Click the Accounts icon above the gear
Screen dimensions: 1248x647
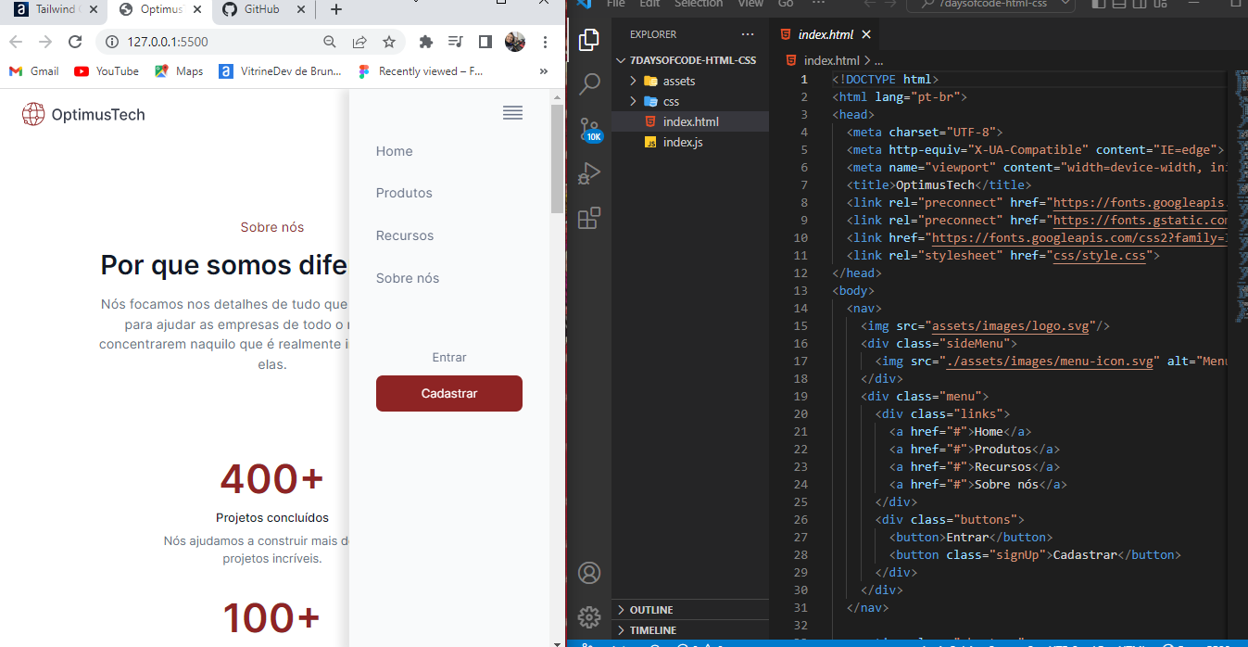(x=589, y=573)
